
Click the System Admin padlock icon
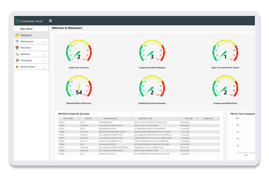(x=18, y=67)
